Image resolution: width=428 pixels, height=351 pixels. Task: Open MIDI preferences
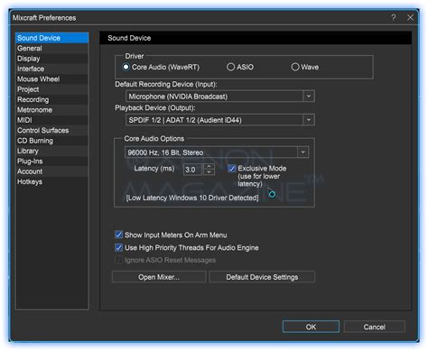pos(52,120)
